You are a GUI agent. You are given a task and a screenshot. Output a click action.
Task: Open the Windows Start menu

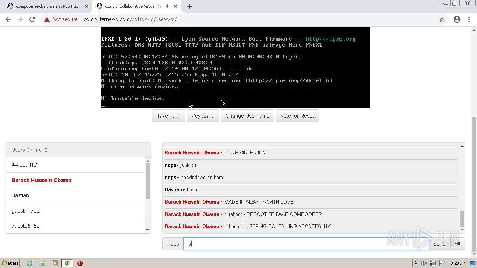tap(10, 263)
